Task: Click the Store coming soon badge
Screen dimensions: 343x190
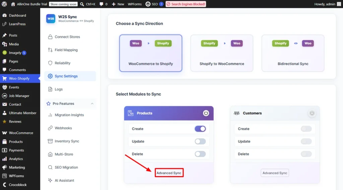Action: pyautogui.click(x=63, y=4)
